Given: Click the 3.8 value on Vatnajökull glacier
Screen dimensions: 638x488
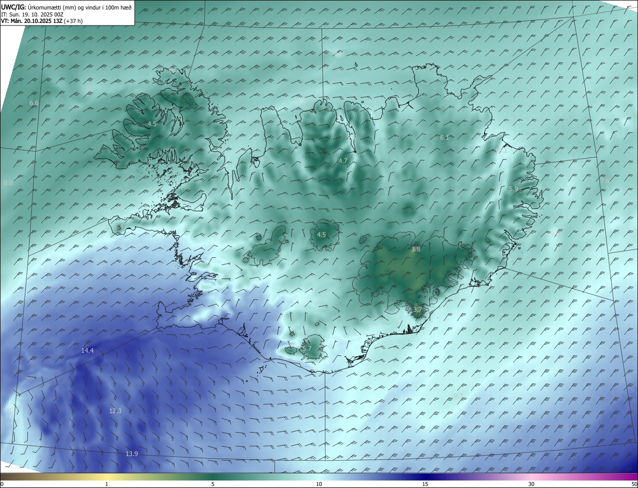Looking at the screenshot, I should tap(416, 249).
